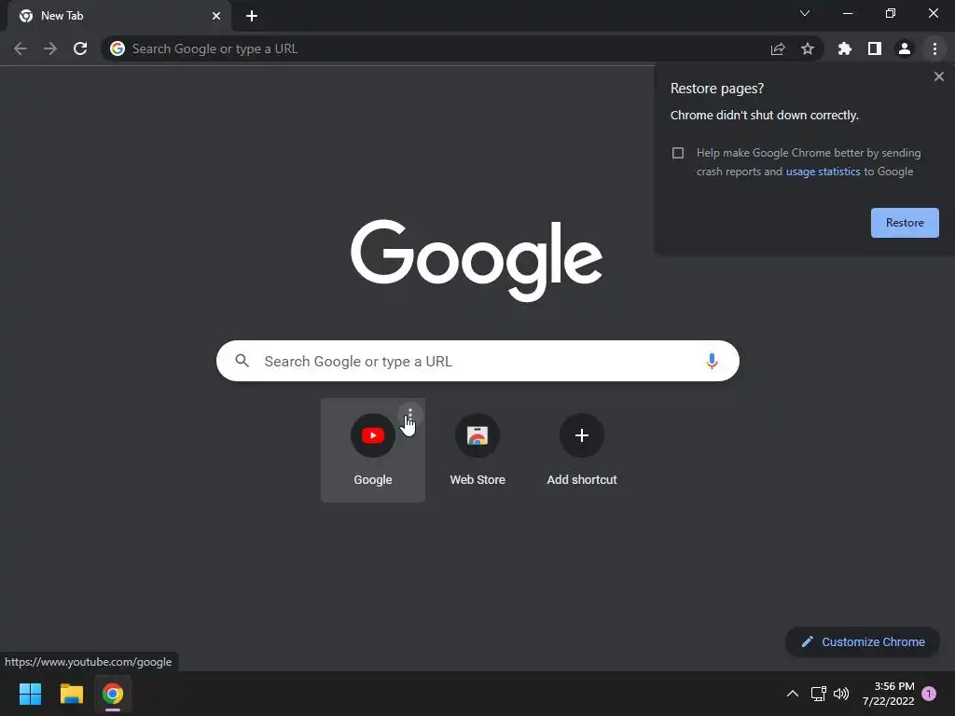Open the Windows Start menu
The height and width of the screenshot is (716, 955).
[x=31, y=694]
